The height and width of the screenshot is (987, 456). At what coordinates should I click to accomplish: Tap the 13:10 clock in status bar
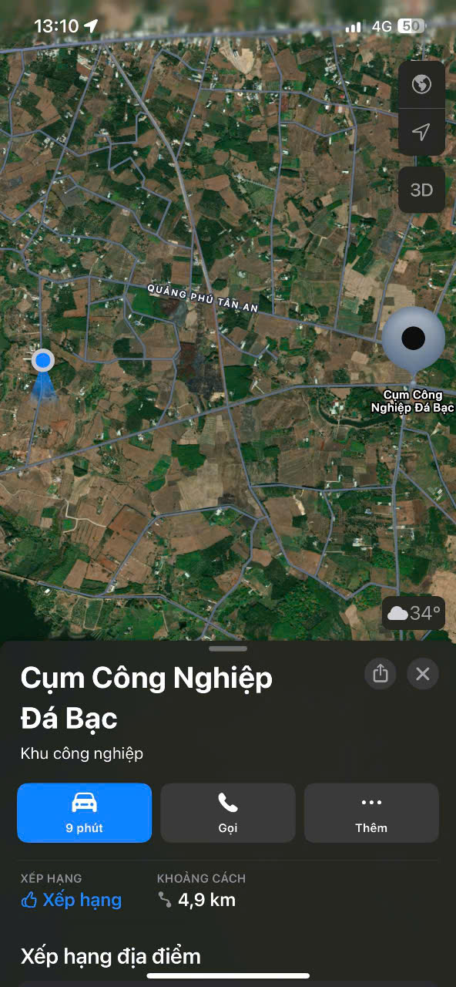tap(56, 26)
